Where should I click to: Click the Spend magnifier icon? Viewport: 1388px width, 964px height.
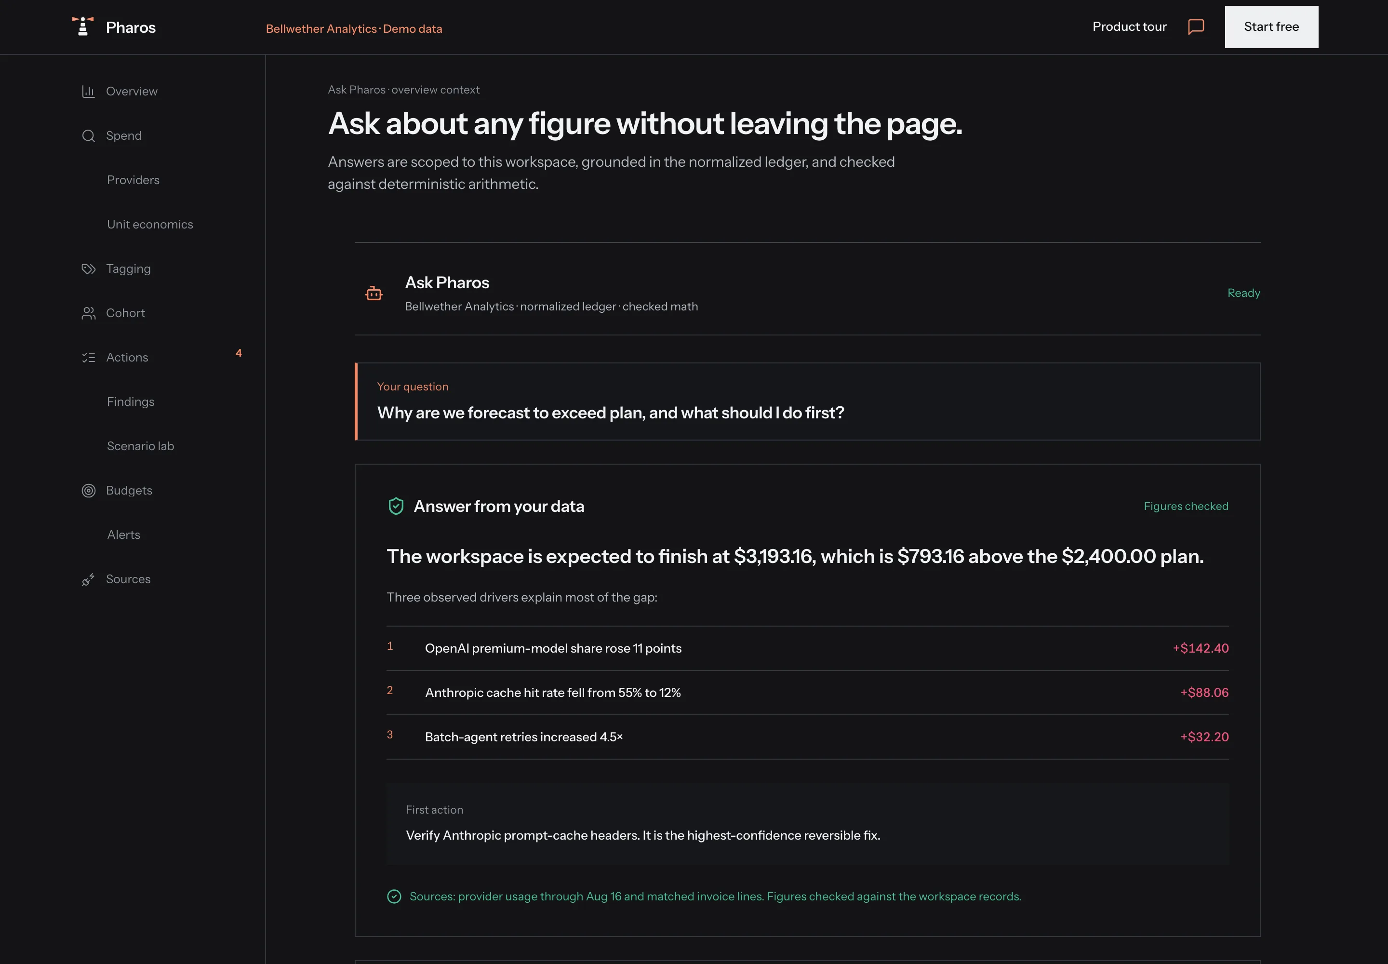88,136
